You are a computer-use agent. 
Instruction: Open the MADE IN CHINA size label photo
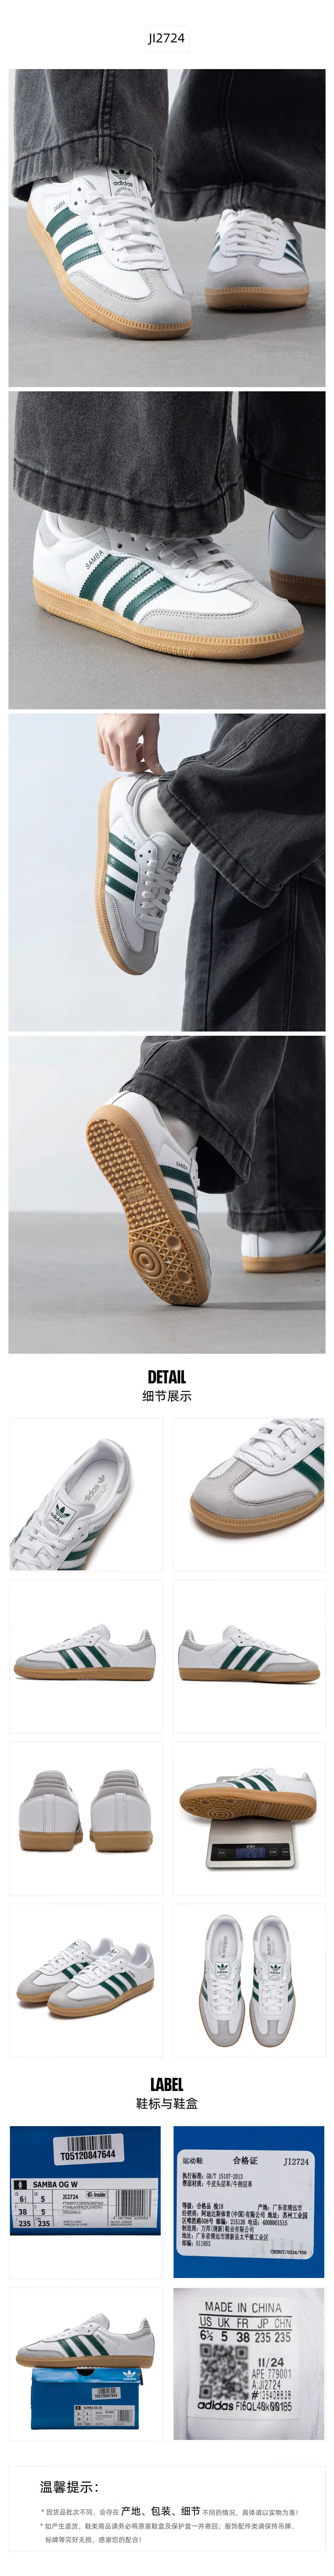coord(248,2364)
